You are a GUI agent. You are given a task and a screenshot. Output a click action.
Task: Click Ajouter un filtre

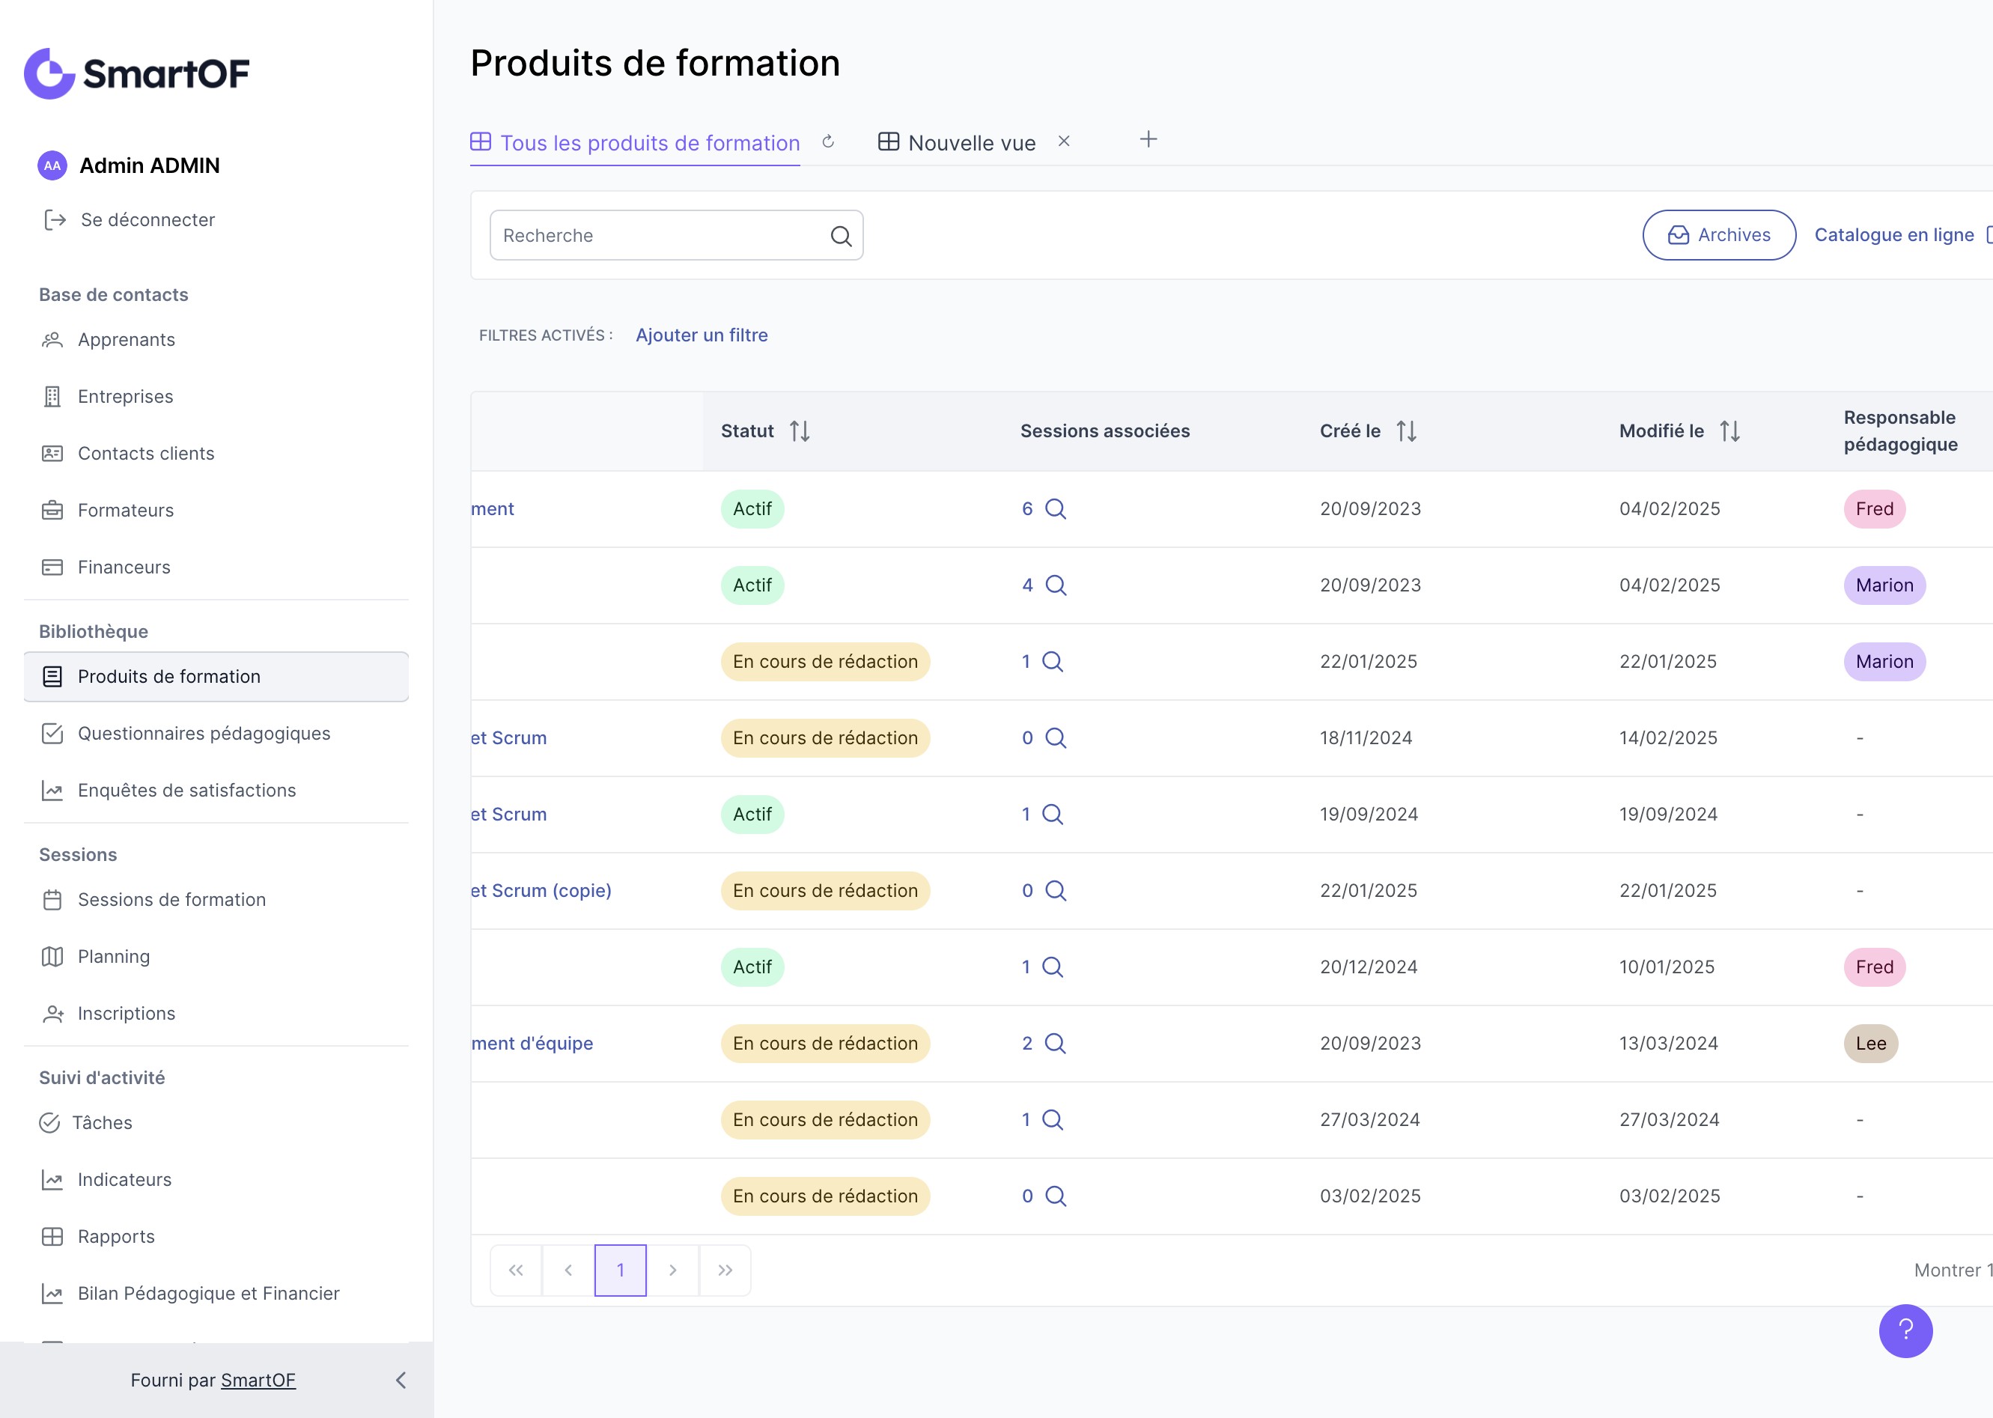pyautogui.click(x=701, y=335)
